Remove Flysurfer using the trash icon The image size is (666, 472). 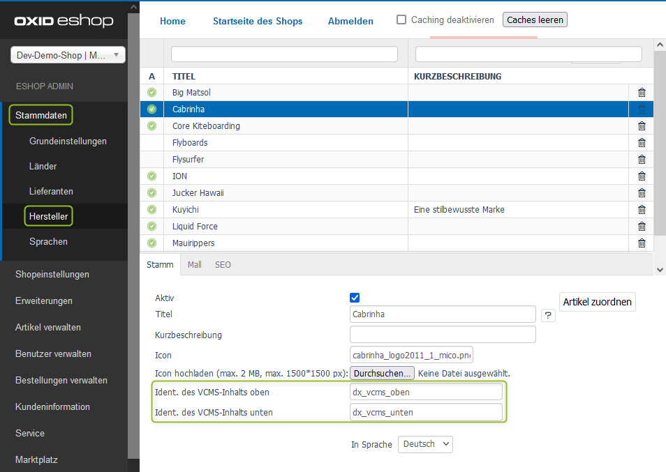point(642,160)
